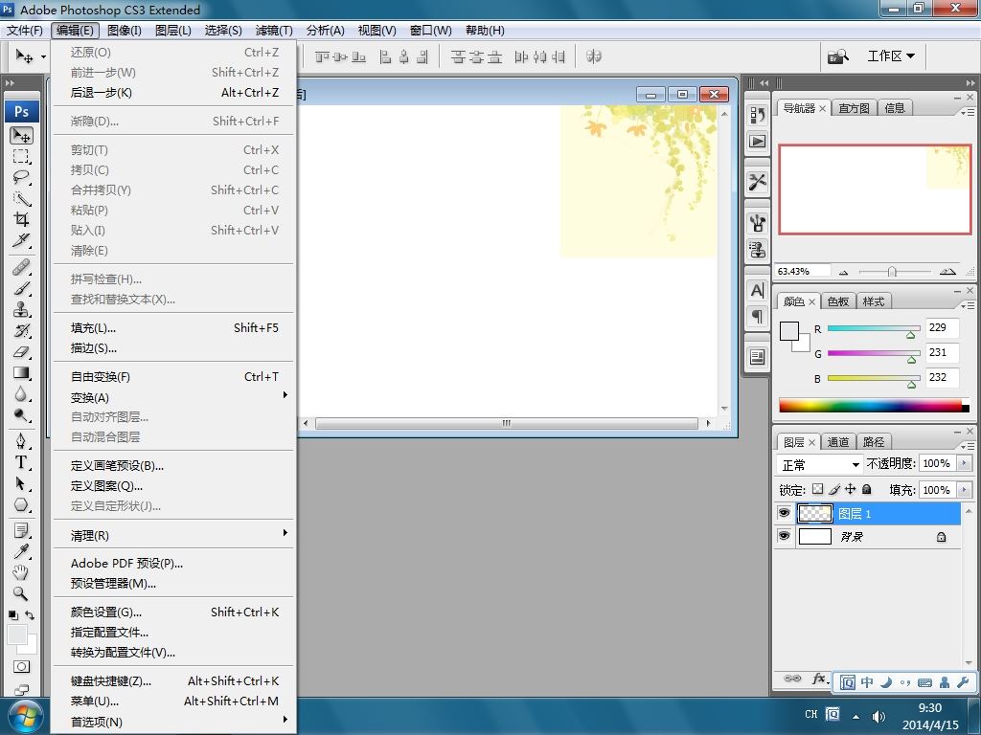This screenshot has width=981, height=735.
Task: Expand the 变换(A) submenu
Action: [173, 397]
